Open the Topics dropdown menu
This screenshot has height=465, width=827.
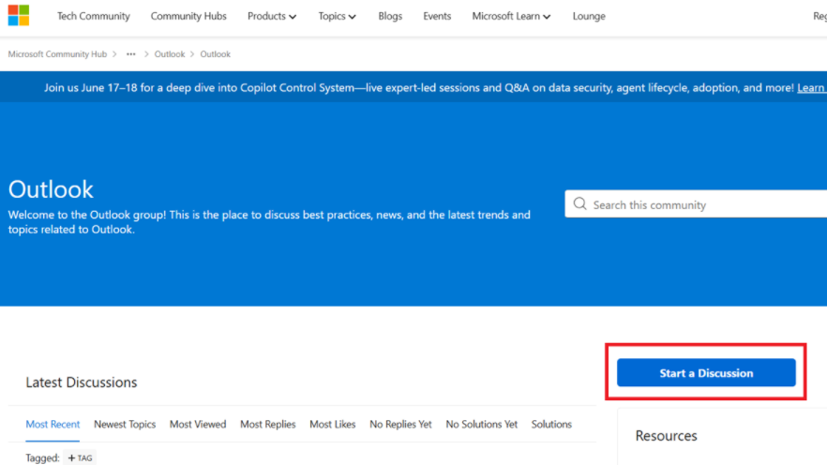(337, 16)
